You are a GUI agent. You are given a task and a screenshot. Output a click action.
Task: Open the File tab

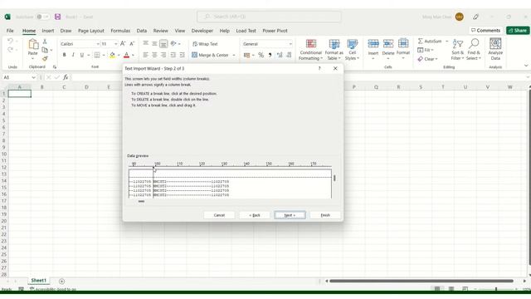[10, 31]
